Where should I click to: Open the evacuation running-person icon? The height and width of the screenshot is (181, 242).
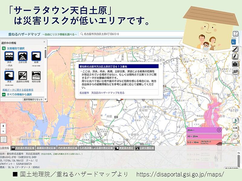point(235,121)
